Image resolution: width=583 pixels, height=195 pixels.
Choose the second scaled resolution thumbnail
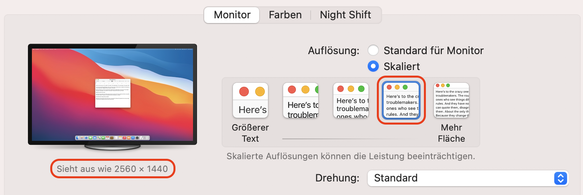pos(301,100)
